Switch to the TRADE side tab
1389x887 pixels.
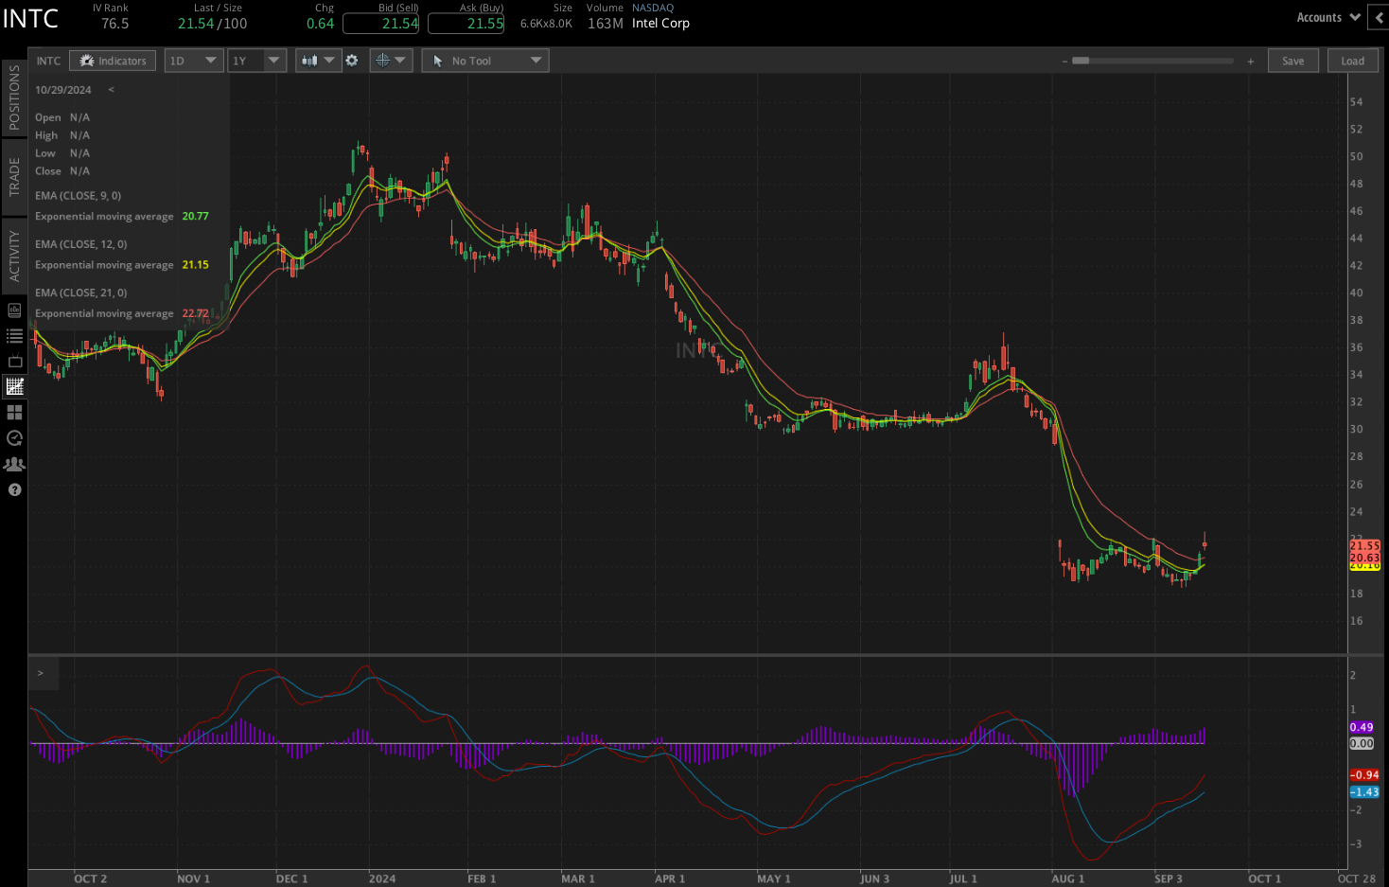14,177
